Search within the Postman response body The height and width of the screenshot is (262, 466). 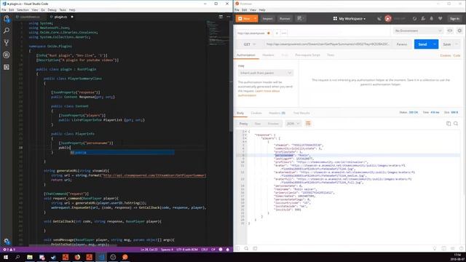[456, 123]
